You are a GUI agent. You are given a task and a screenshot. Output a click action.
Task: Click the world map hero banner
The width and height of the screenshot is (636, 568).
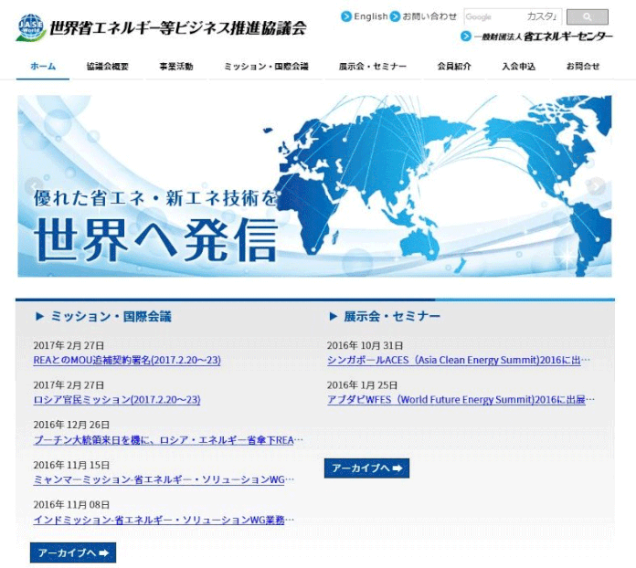tap(314, 186)
